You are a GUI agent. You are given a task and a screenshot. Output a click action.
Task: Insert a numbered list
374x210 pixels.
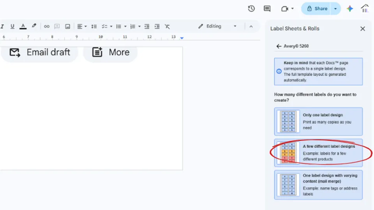point(132,26)
